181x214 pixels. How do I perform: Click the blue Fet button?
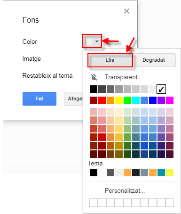(x=39, y=99)
